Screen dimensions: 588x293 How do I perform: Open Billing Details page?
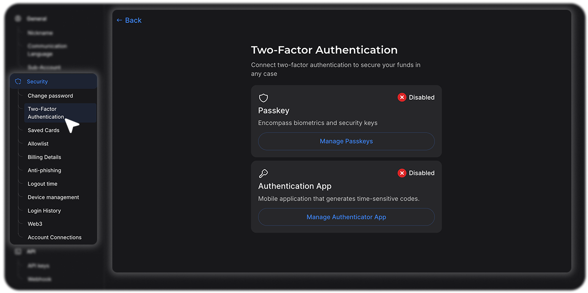tap(44, 157)
